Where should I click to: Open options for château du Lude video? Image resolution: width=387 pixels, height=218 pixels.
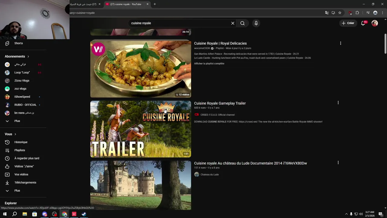(x=338, y=163)
